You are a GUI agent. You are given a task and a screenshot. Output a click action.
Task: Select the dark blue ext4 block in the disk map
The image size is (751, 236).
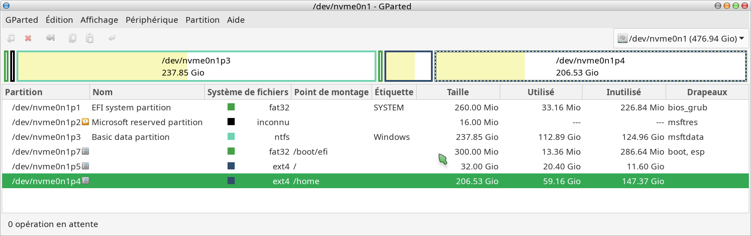coord(409,66)
